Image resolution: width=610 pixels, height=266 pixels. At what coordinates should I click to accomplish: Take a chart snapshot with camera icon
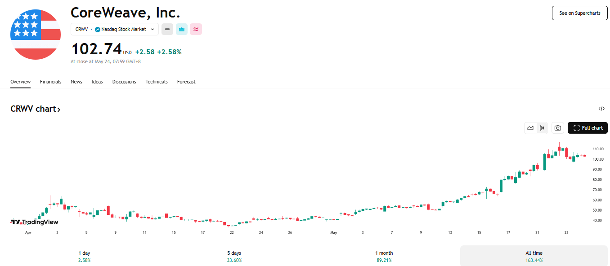coord(558,128)
